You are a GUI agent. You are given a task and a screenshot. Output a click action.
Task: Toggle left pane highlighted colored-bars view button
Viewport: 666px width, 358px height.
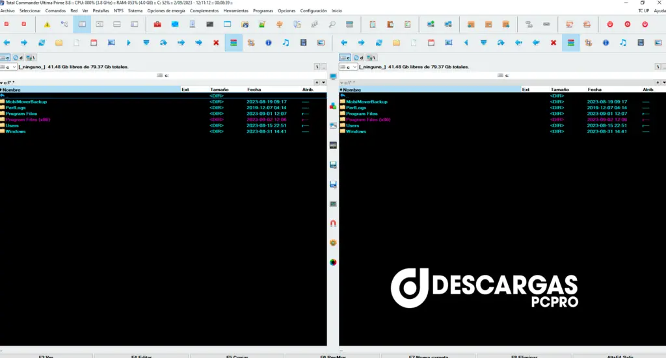click(x=233, y=42)
